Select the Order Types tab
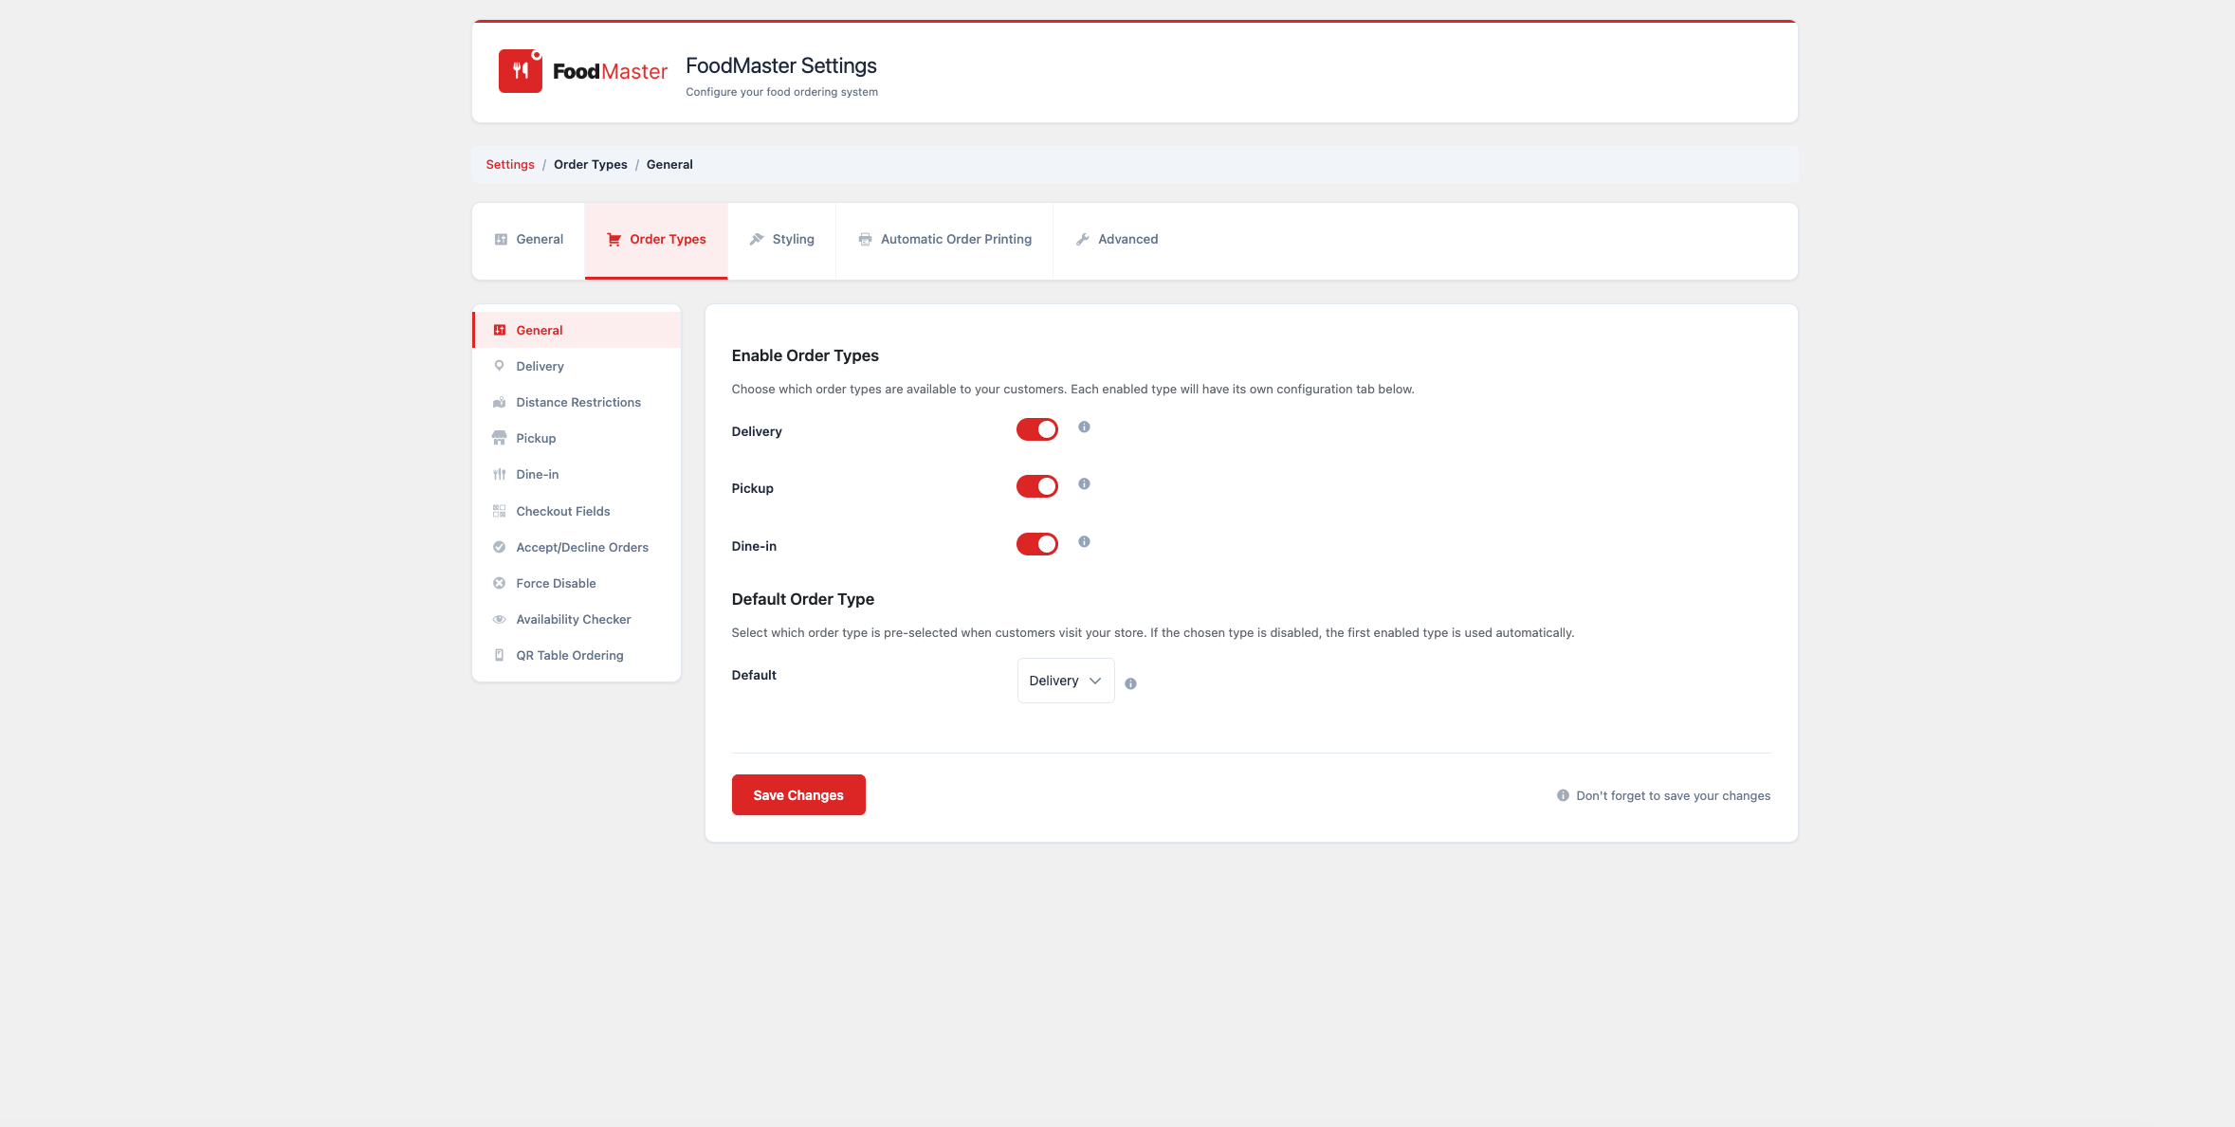The height and width of the screenshot is (1127, 2235). tap(656, 240)
